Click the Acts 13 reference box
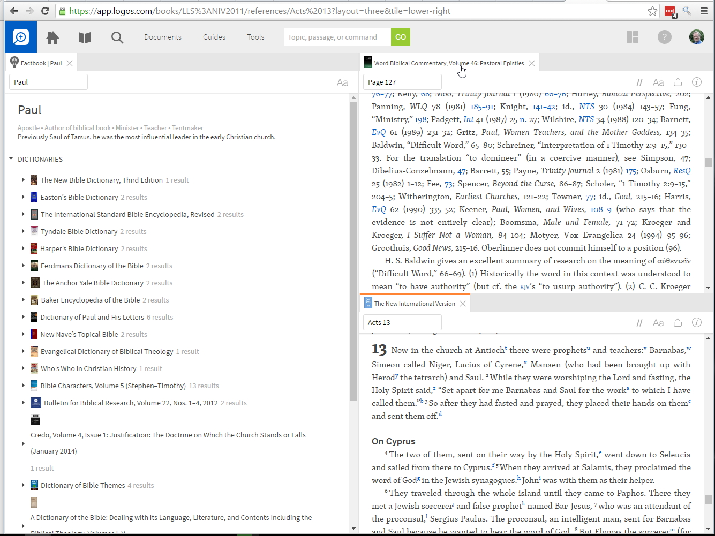The width and height of the screenshot is (715, 536). tap(402, 322)
